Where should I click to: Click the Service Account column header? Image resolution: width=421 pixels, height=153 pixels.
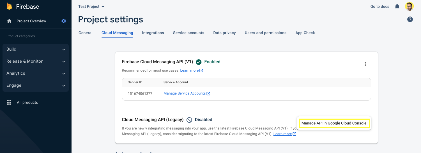coord(176,82)
